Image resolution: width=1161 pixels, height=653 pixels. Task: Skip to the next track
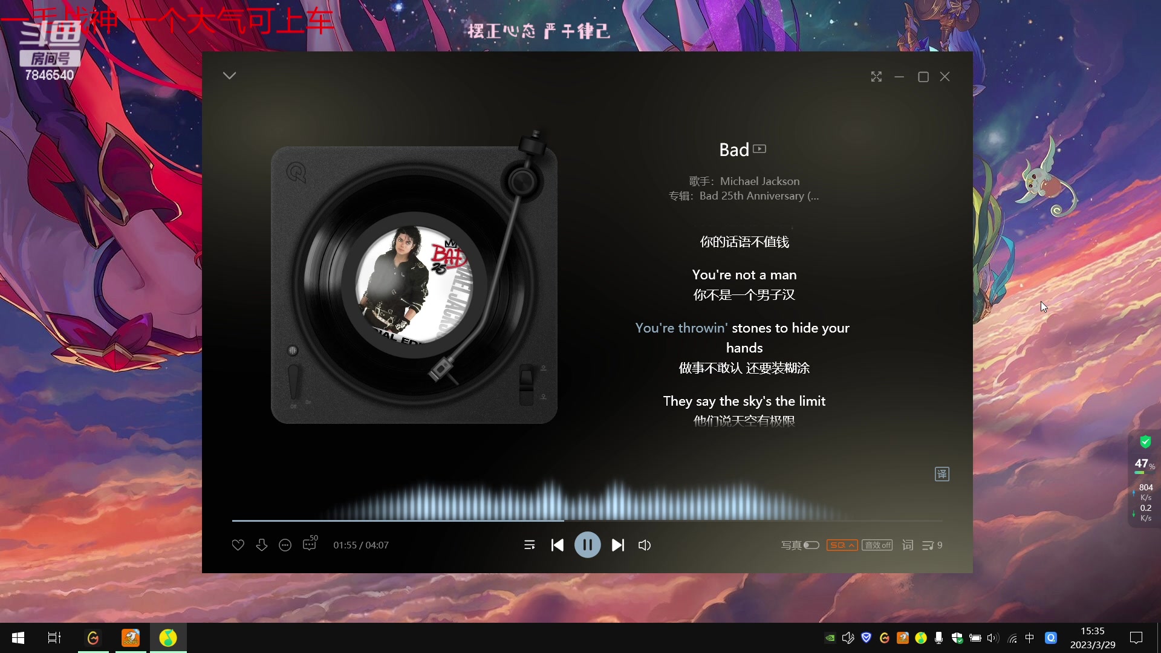(x=617, y=545)
